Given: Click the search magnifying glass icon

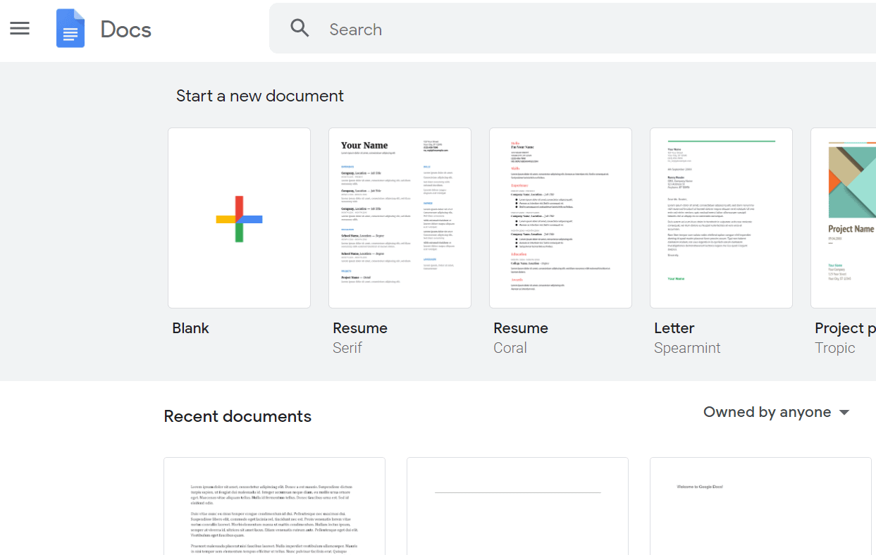Looking at the screenshot, I should tap(300, 28).
